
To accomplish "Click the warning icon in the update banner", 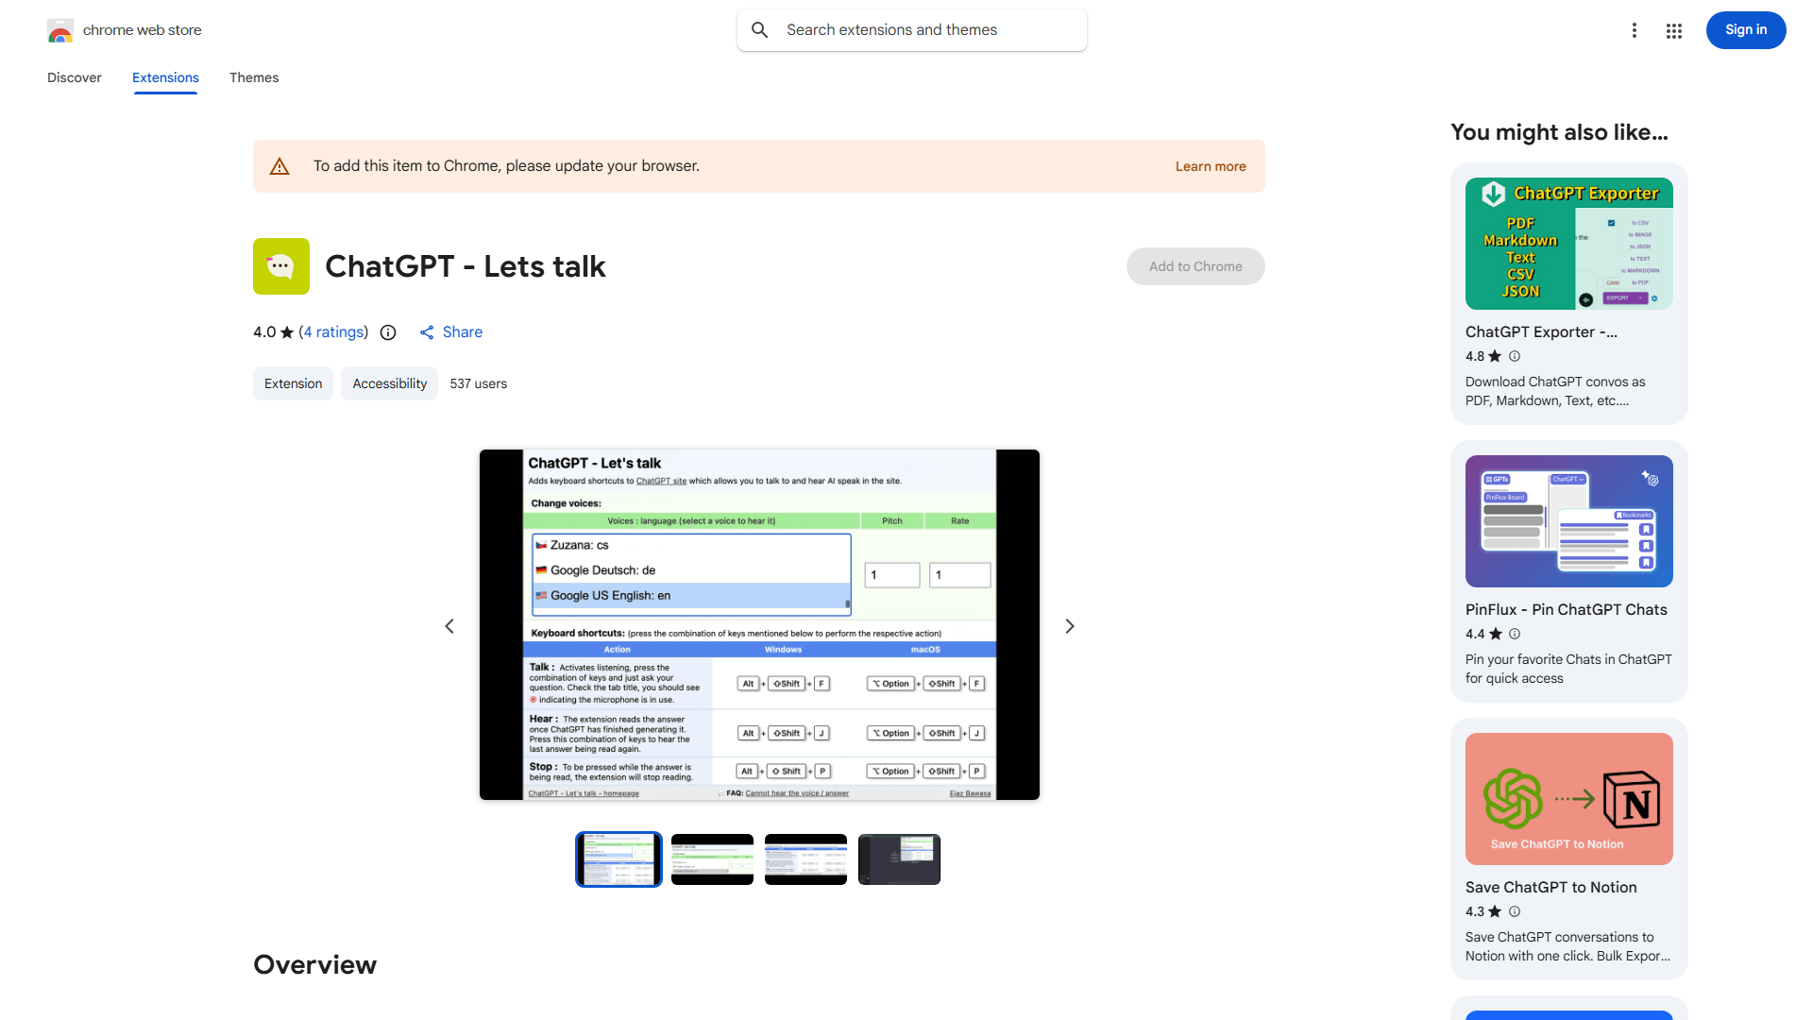I will pyautogui.click(x=280, y=165).
